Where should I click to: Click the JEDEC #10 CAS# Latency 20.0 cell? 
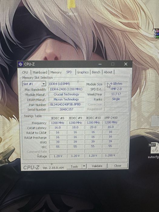coord(93,127)
